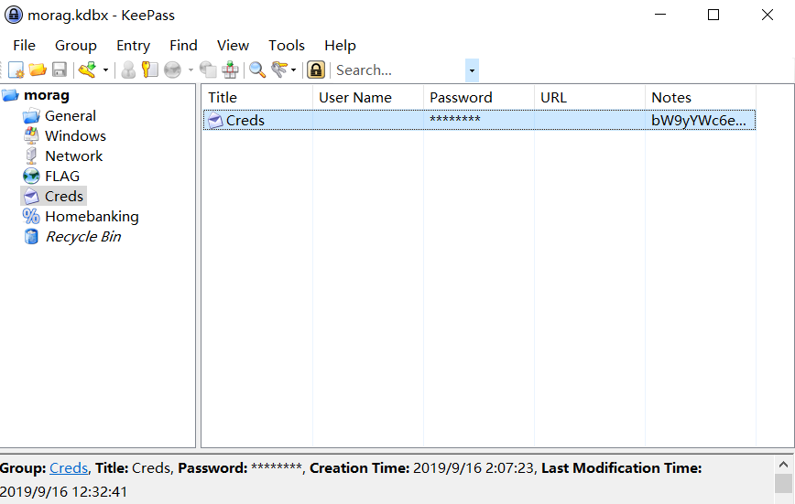The width and height of the screenshot is (795, 504).
Task: Click the morag root folder icon
Action: [10, 95]
